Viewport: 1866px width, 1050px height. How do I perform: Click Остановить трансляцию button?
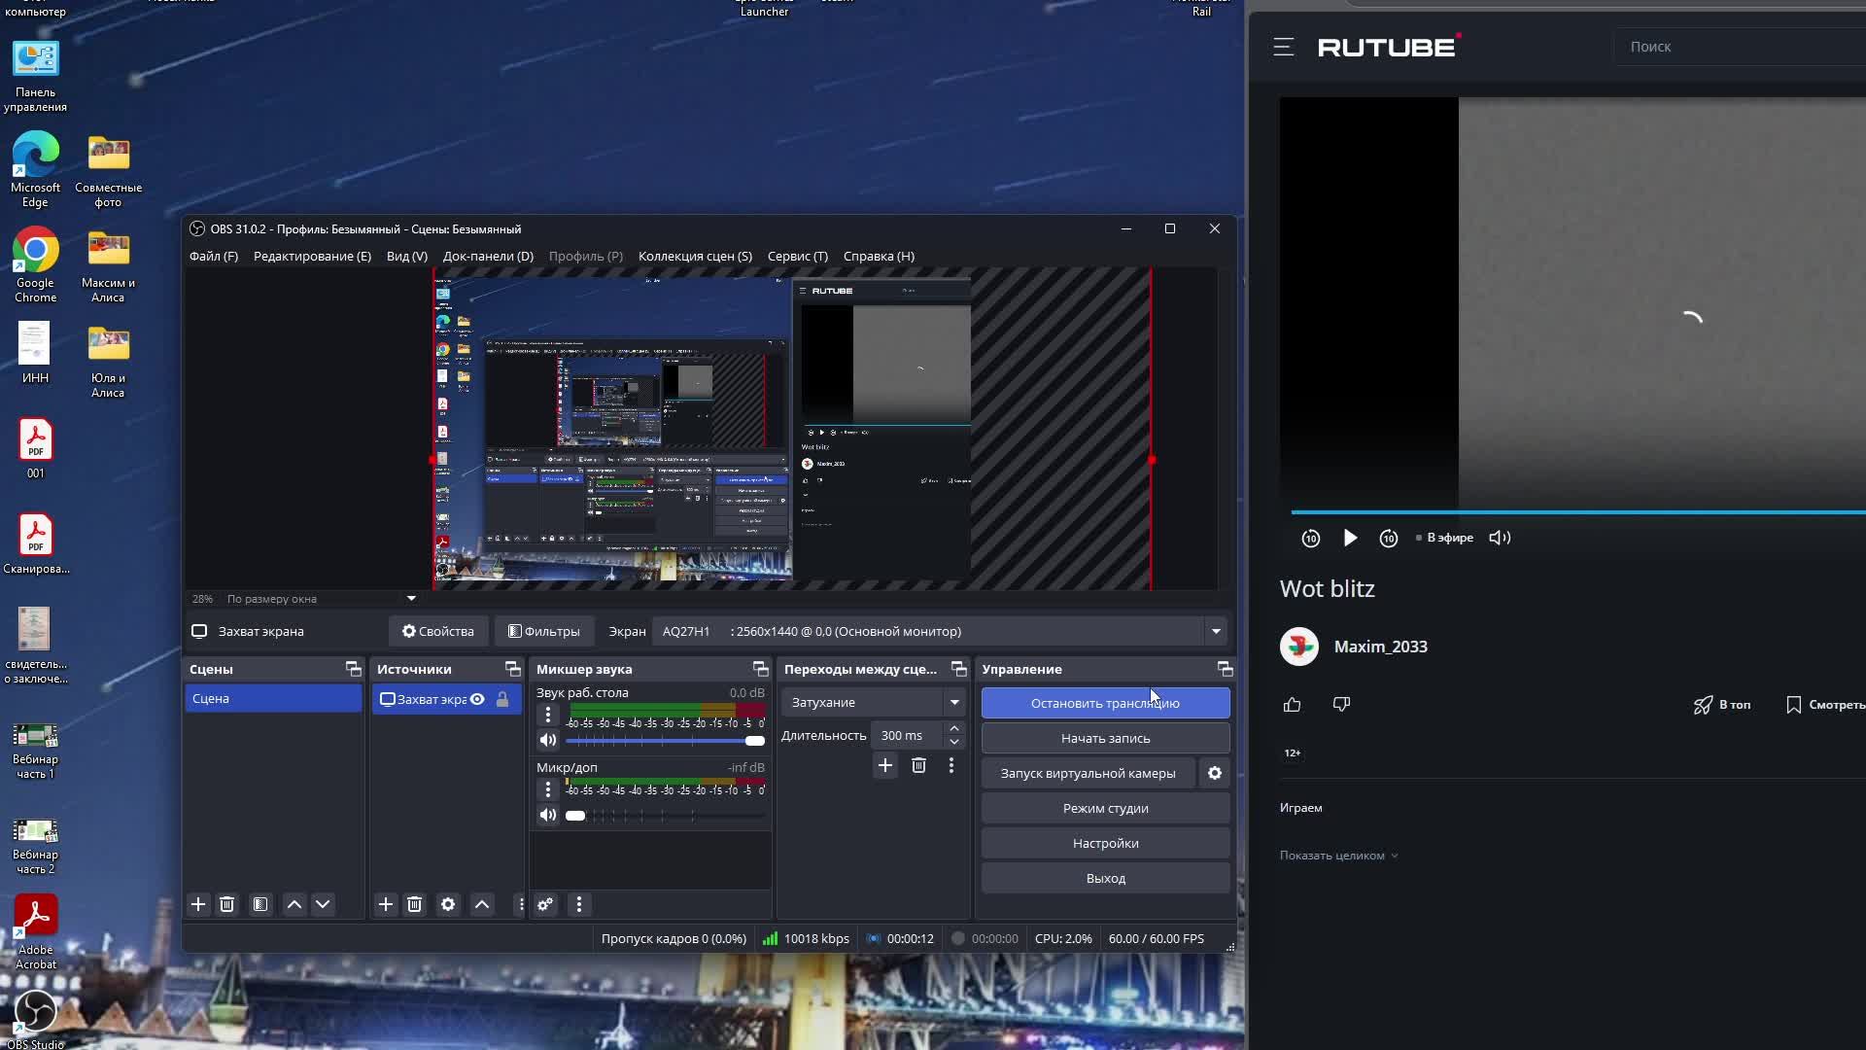1105,703
